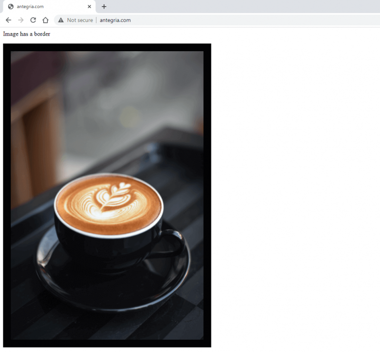Click the black image border

click(x=107, y=47)
